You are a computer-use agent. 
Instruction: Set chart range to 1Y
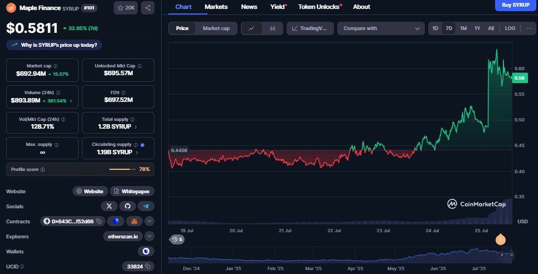(x=477, y=28)
